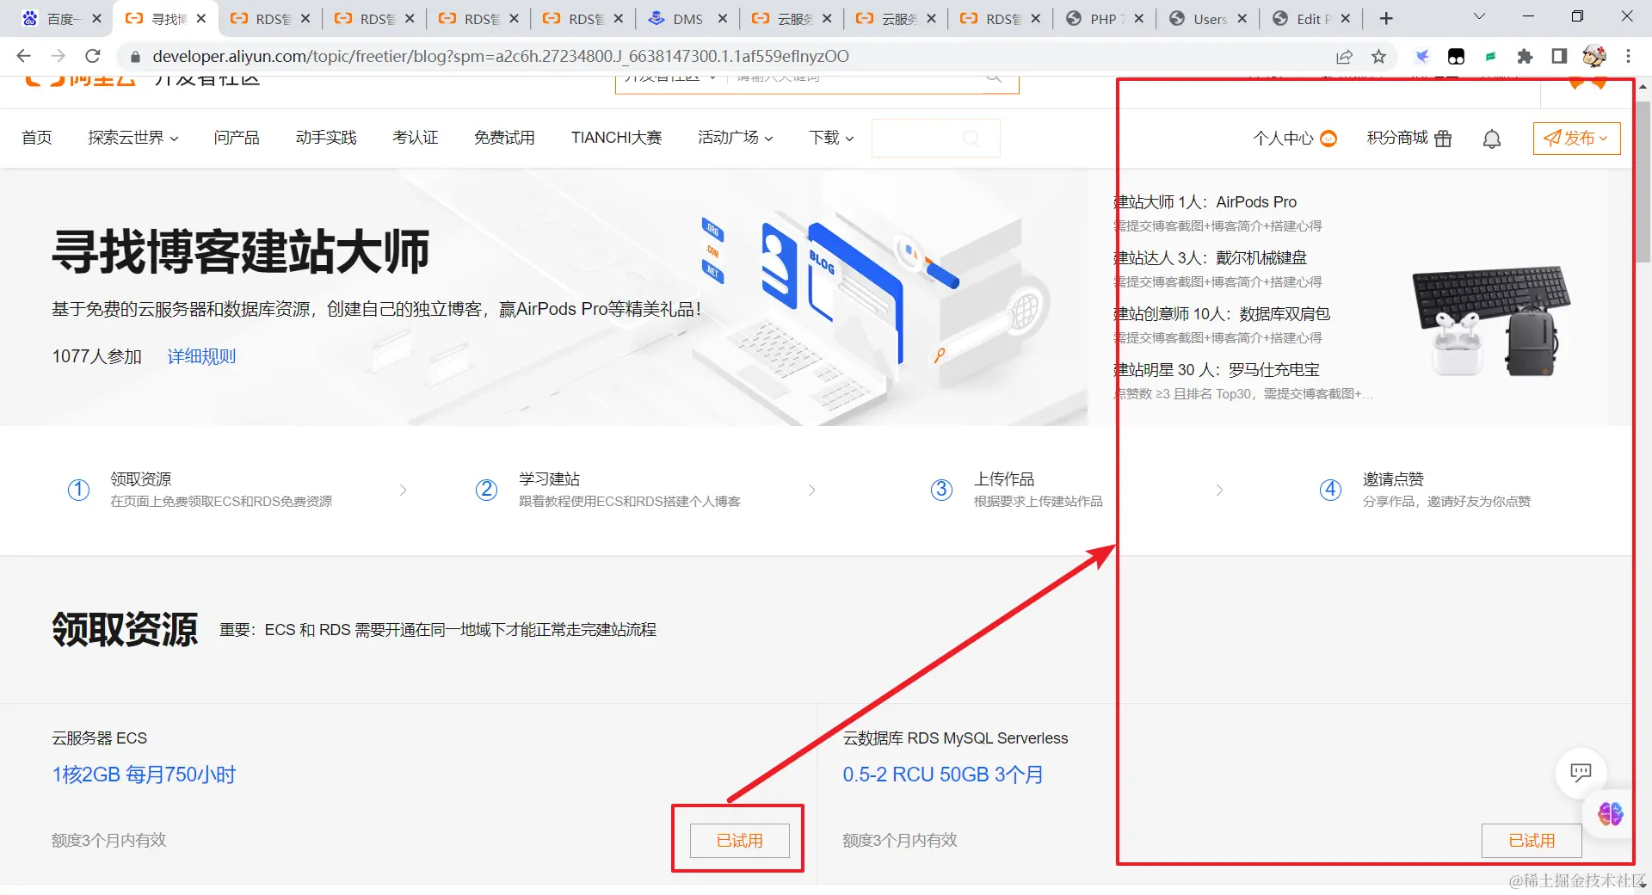Reload the current page

(x=93, y=56)
